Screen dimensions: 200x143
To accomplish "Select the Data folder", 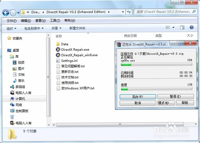I will [x=62, y=44].
